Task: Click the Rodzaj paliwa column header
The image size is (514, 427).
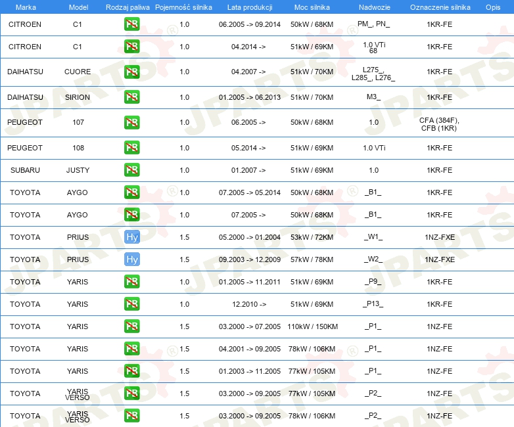Action: (128, 7)
